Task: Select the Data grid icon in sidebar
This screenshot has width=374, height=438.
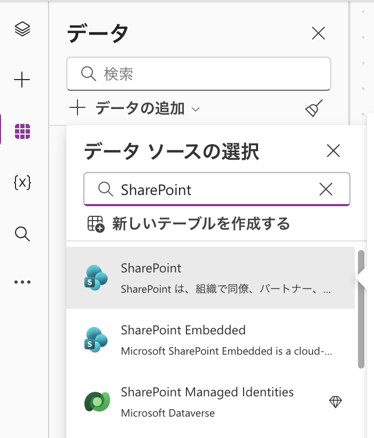Action: [22, 131]
